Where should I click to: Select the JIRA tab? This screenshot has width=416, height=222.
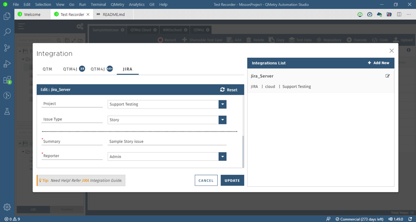point(128,69)
